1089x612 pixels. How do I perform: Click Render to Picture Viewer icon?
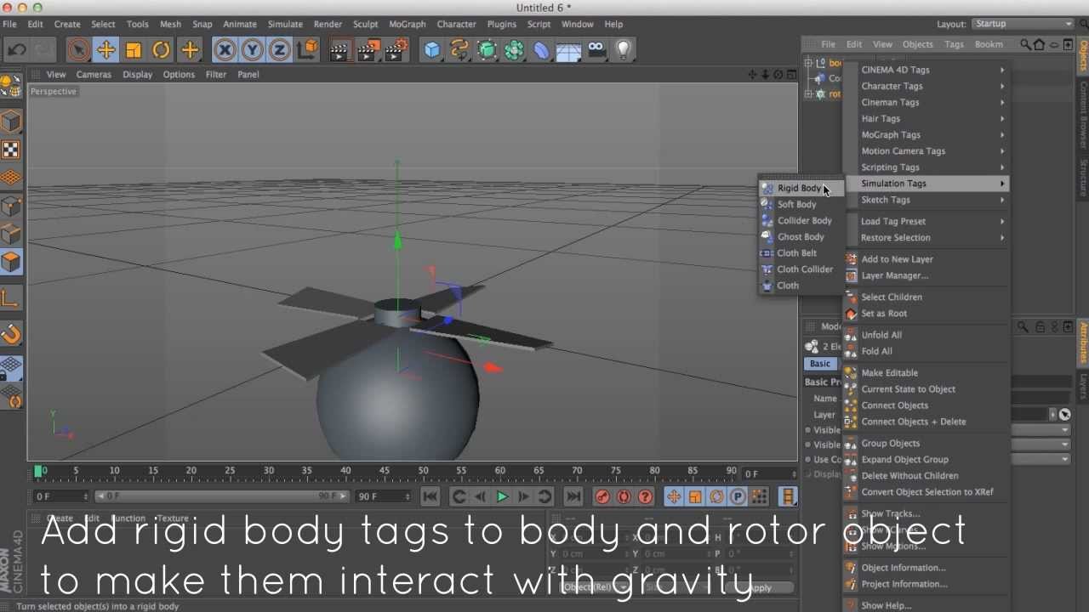coord(368,50)
